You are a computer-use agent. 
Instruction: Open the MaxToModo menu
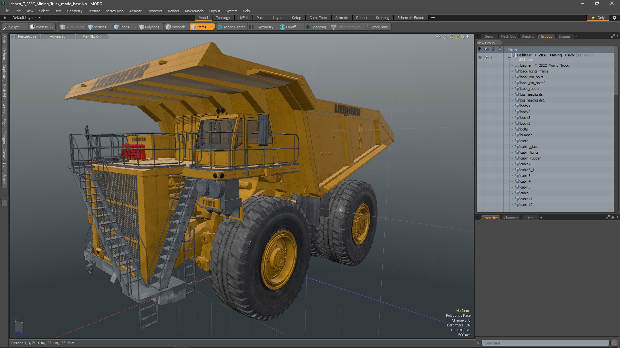[x=194, y=11]
